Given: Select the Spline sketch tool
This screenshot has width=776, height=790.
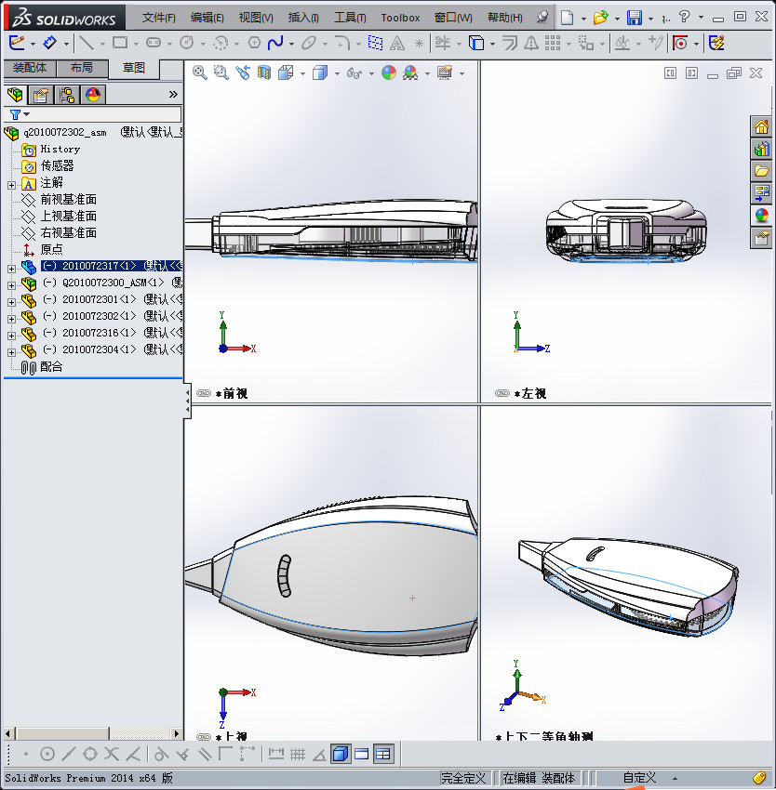Looking at the screenshot, I should click(x=274, y=43).
